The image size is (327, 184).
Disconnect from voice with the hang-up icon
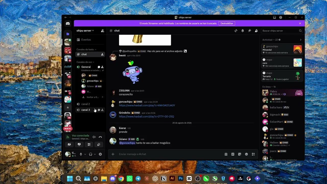tap(100, 137)
